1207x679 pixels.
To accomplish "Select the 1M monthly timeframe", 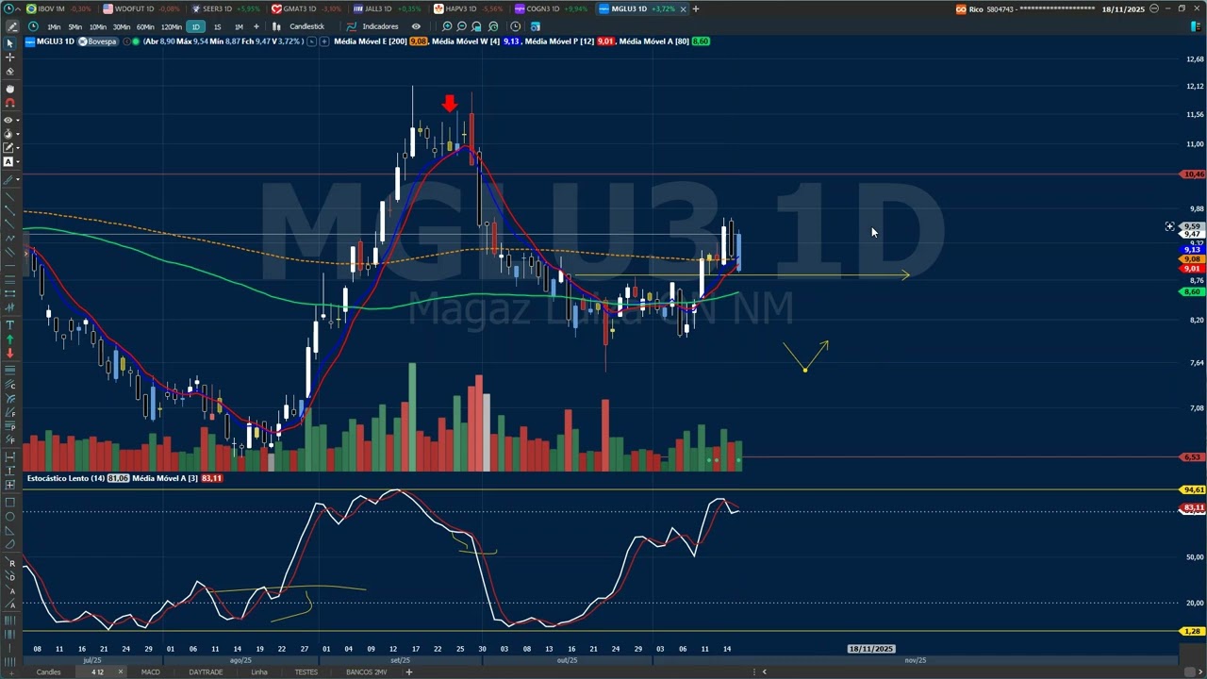I will coord(239,26).
